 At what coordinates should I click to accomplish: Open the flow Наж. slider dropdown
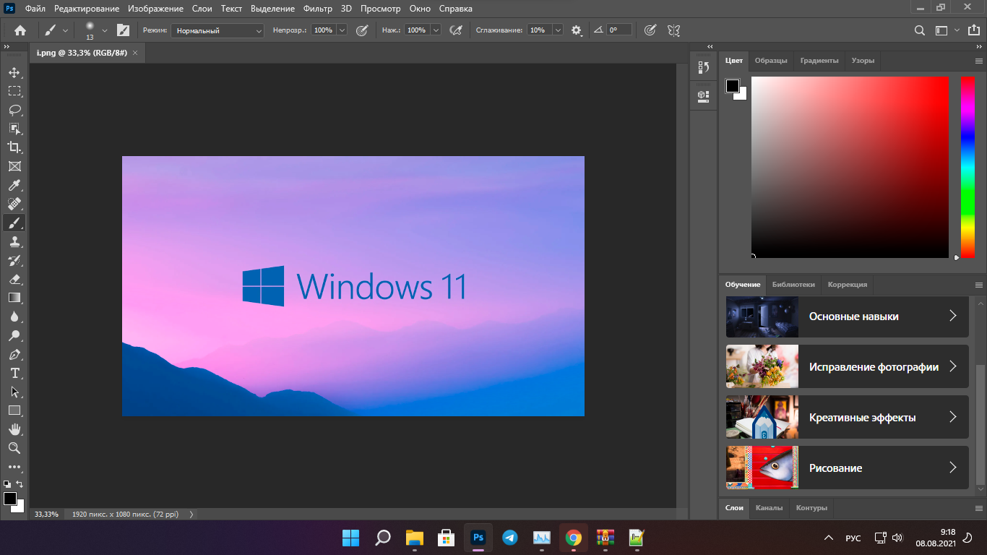435,30
